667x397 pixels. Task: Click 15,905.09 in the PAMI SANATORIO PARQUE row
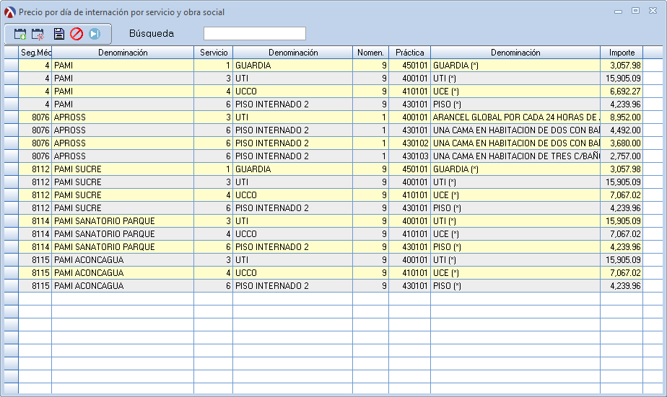click(622, 220)
